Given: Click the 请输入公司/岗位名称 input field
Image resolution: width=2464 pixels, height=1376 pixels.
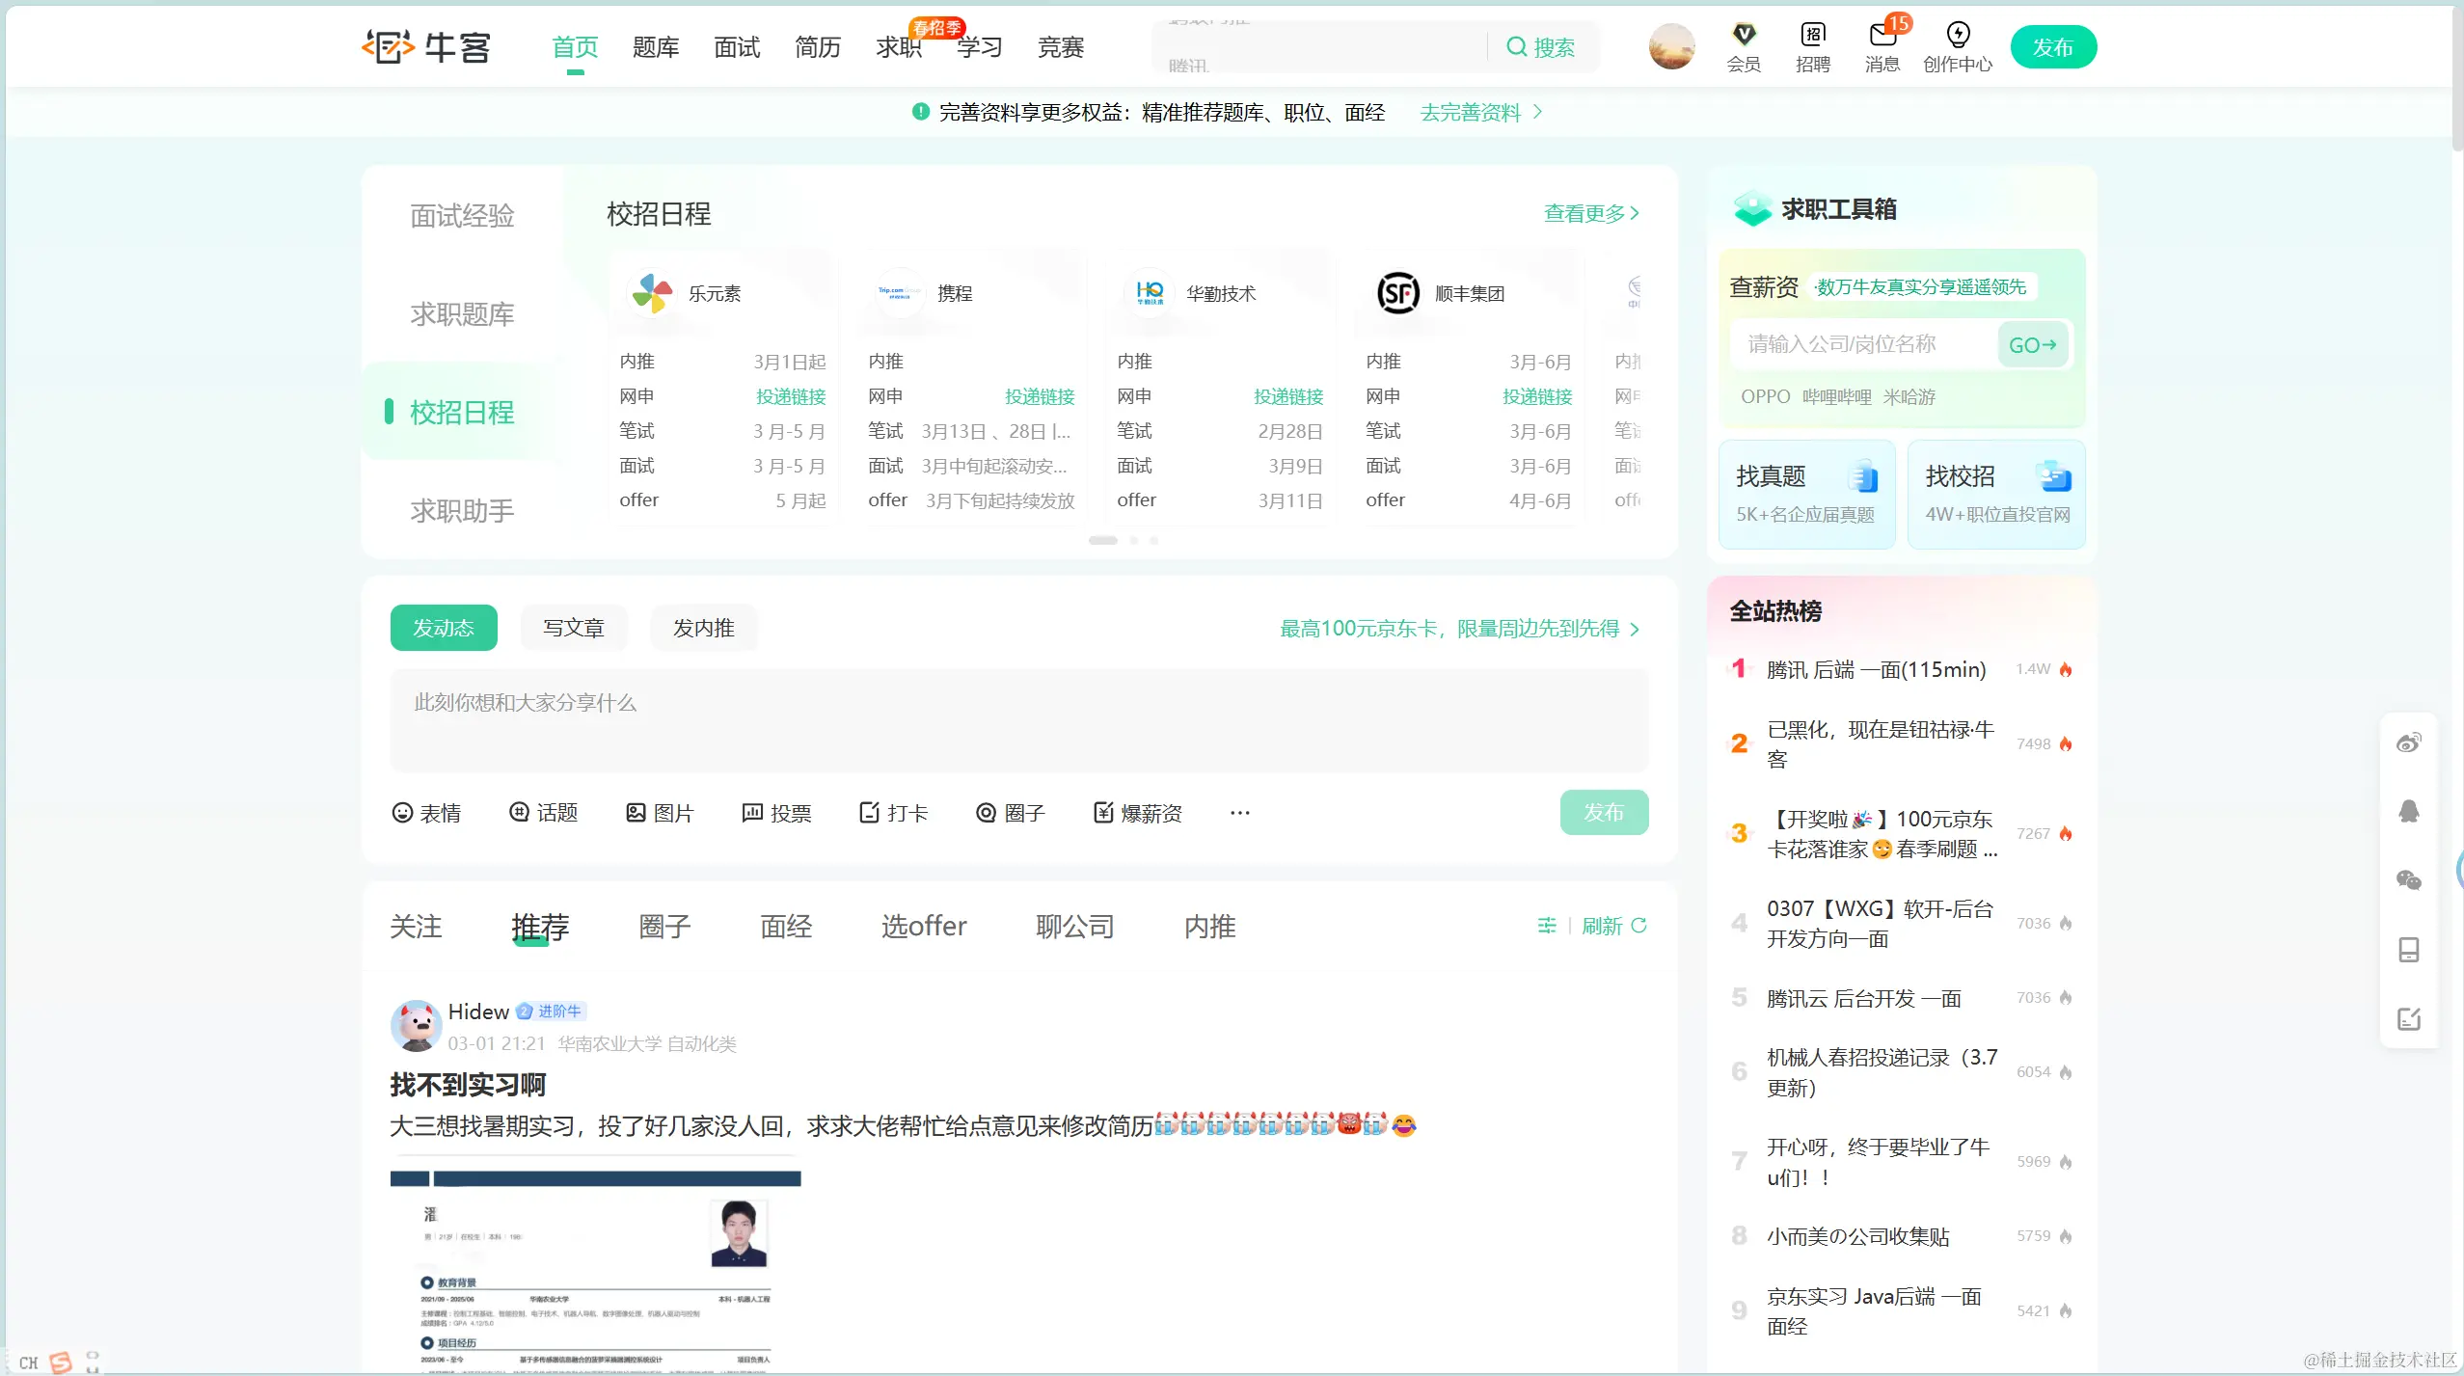Looking at the screenshot, I should pyautogui.click(x=1862, y=344).
